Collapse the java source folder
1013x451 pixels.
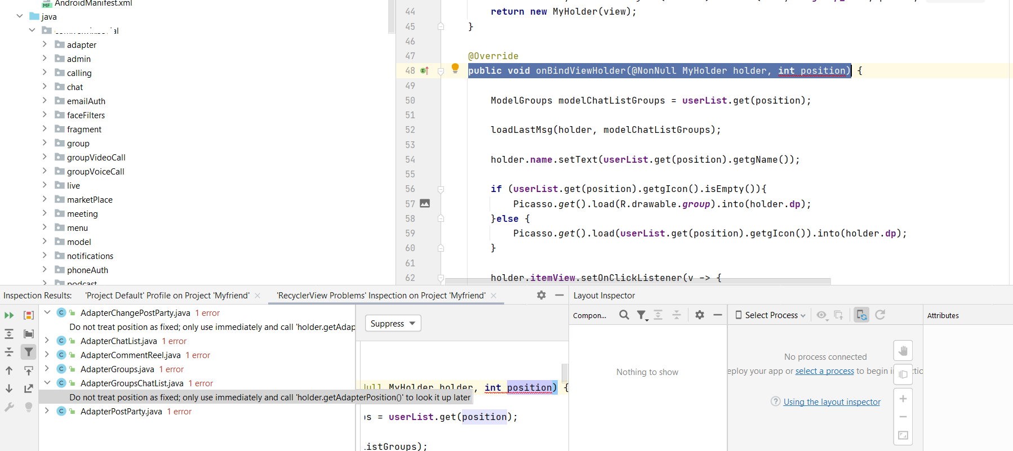click(20, 16)
